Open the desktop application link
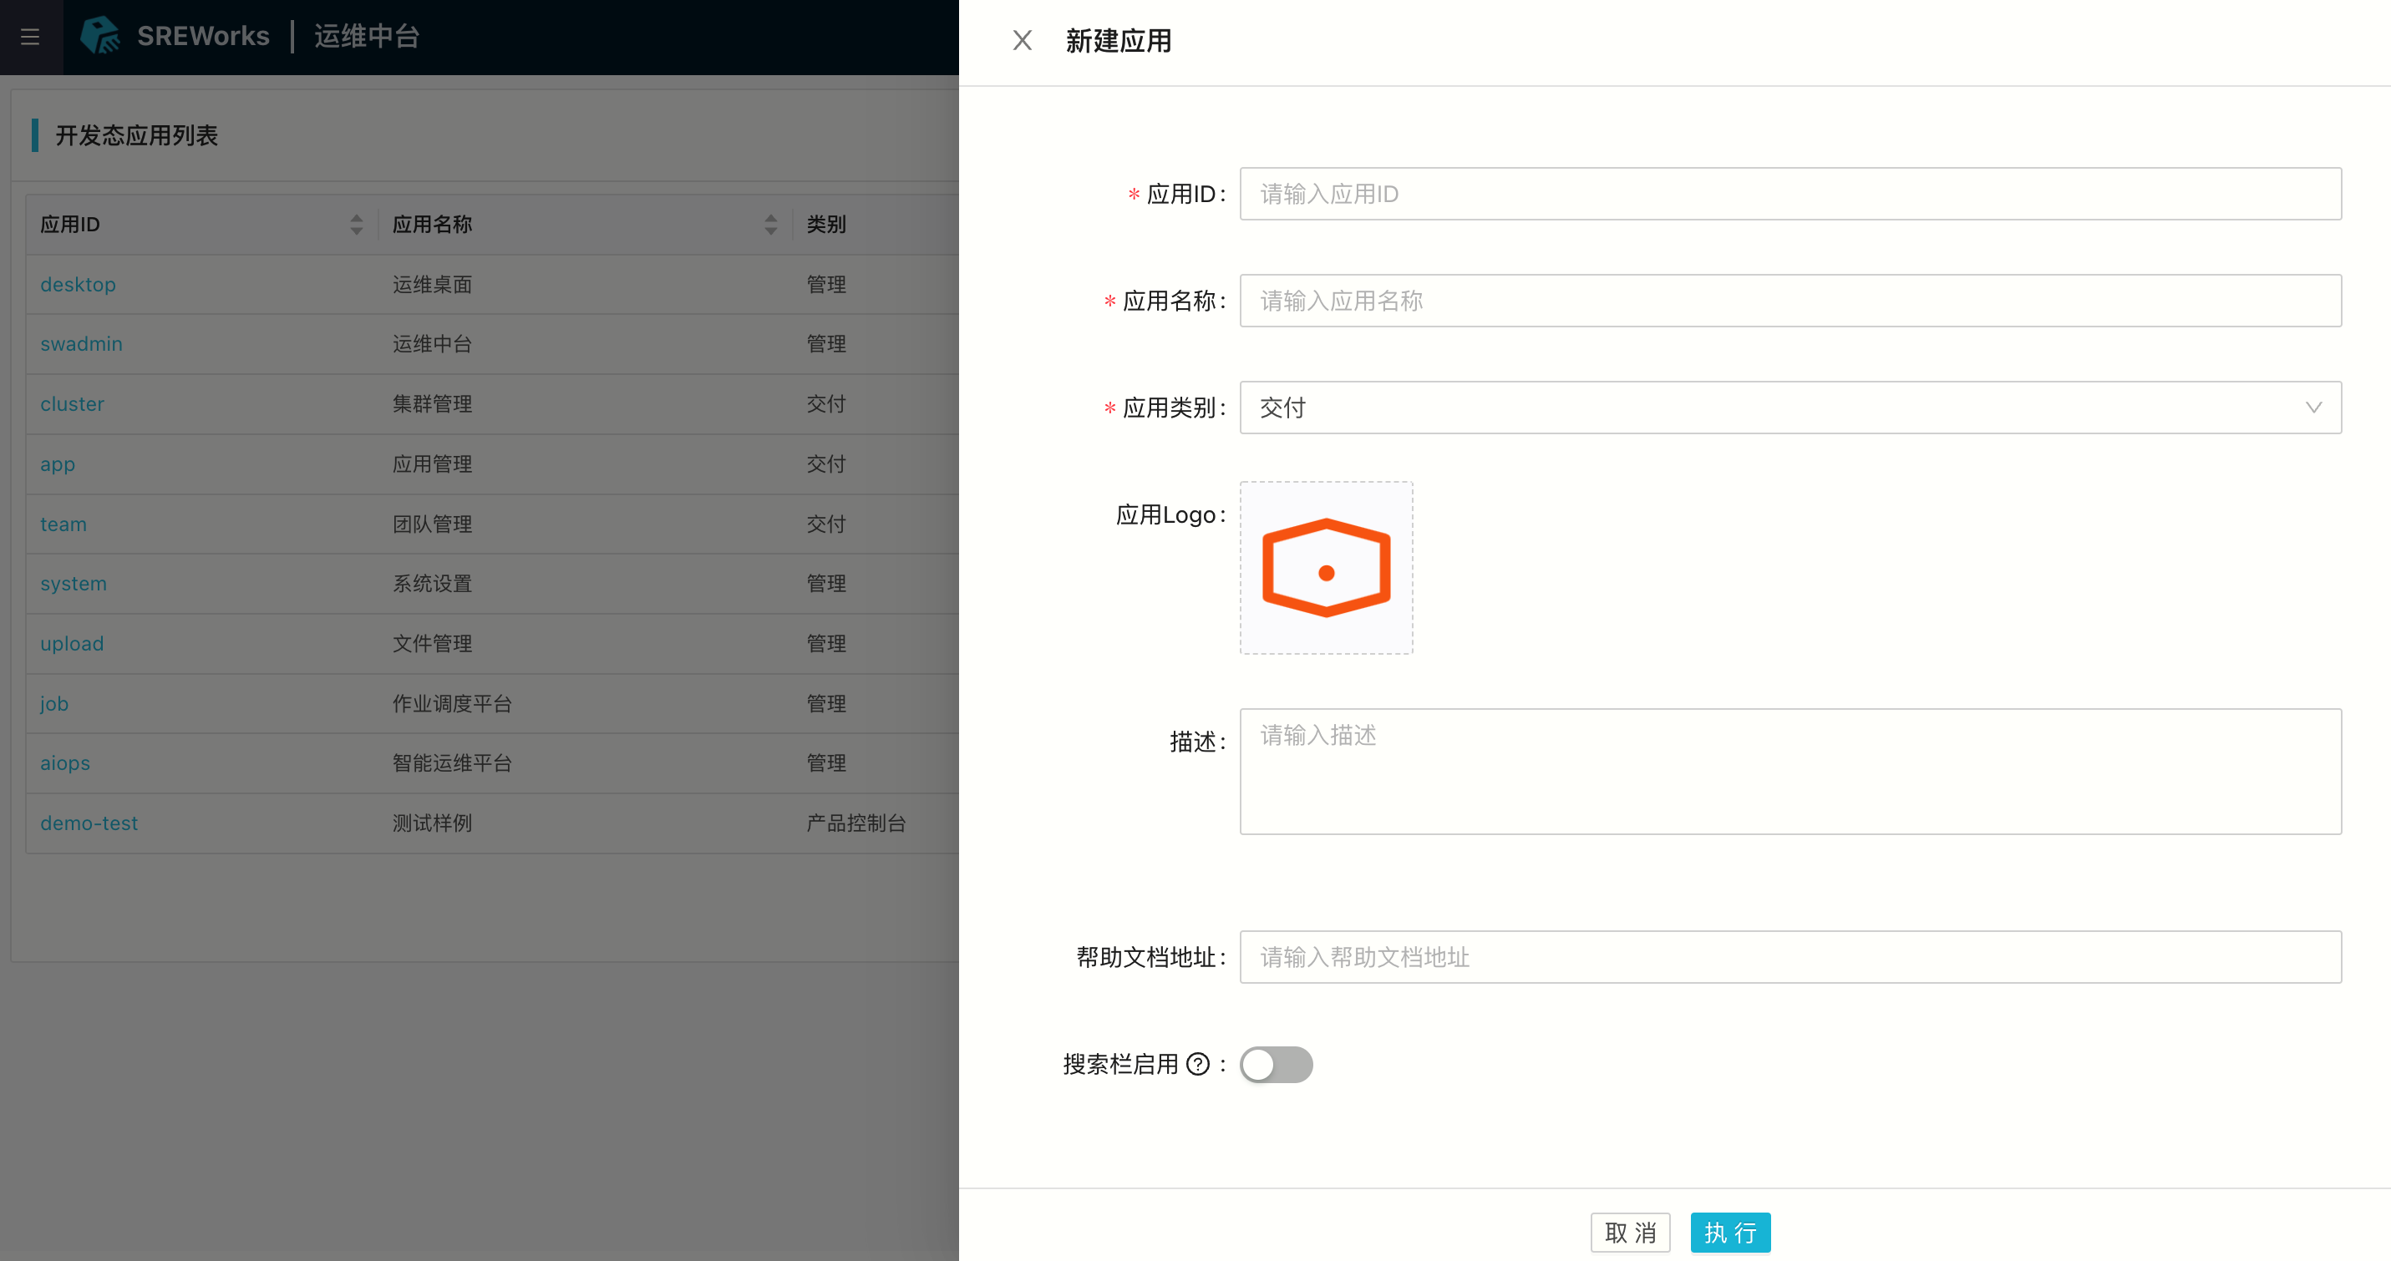 pyautogui.click(x=78, y=285)
